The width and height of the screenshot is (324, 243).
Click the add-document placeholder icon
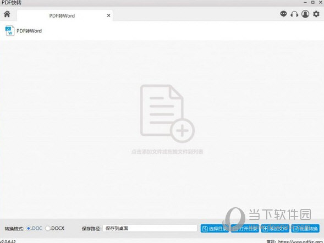coord(167,113)
